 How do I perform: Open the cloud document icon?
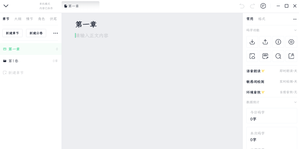252,56
